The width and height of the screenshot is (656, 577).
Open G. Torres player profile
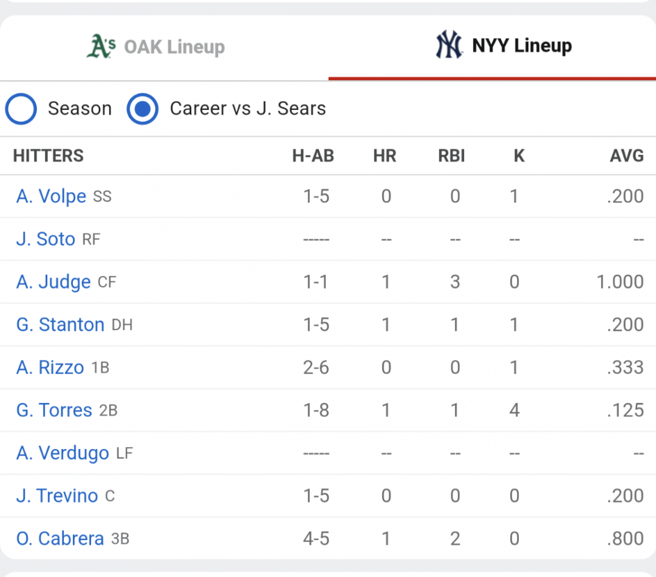[54, 410]
